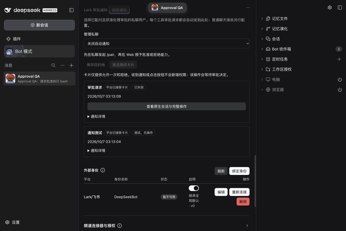Collapse the left sidebar panel icon
This screenshot has width=346, height=231.
point(71,10)
